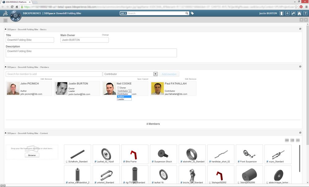Open the hamburger menu below the compass
Image resolution: width=309 pixels, height=187 pixels.
click(x=6, y=20)
